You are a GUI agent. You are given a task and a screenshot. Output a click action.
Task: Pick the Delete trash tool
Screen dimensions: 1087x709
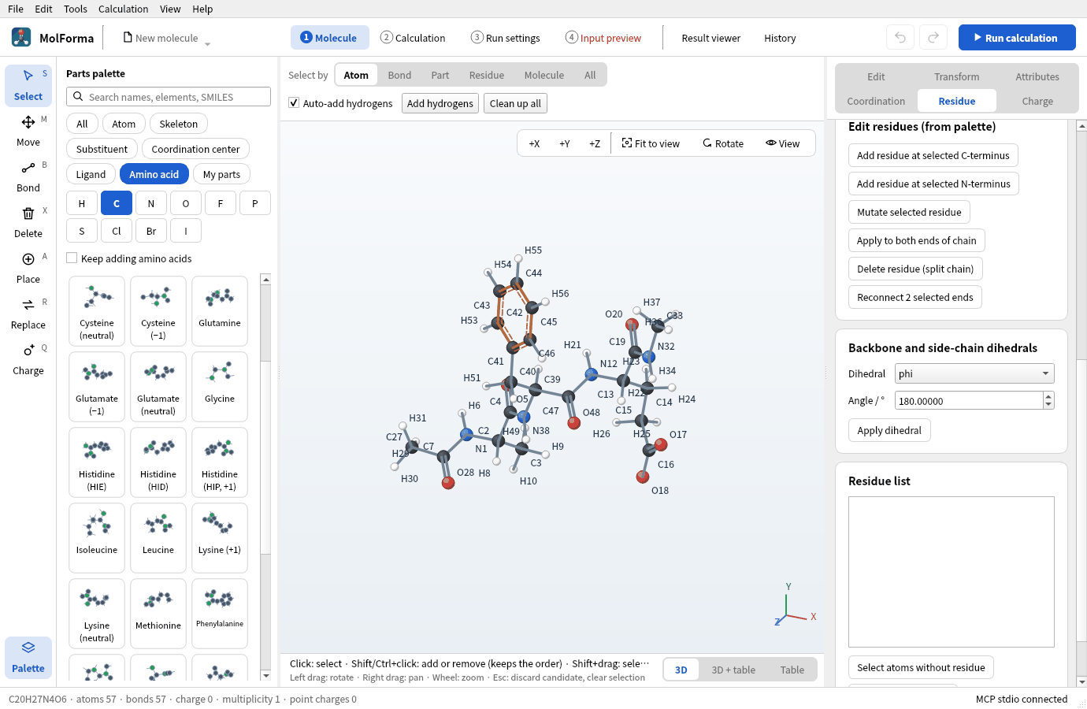[28, 222]
